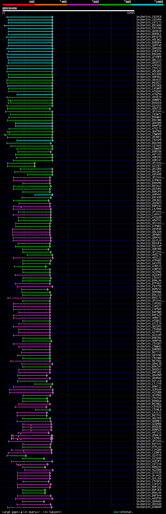166x514 pixels.
Task: Click the purple ~60% identity legend bar
Action: pos(83,5)
